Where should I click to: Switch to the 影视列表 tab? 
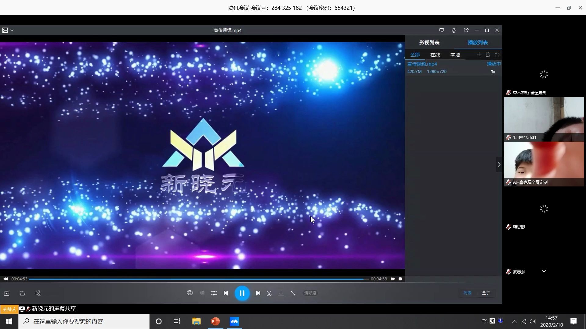click(429, 42)
